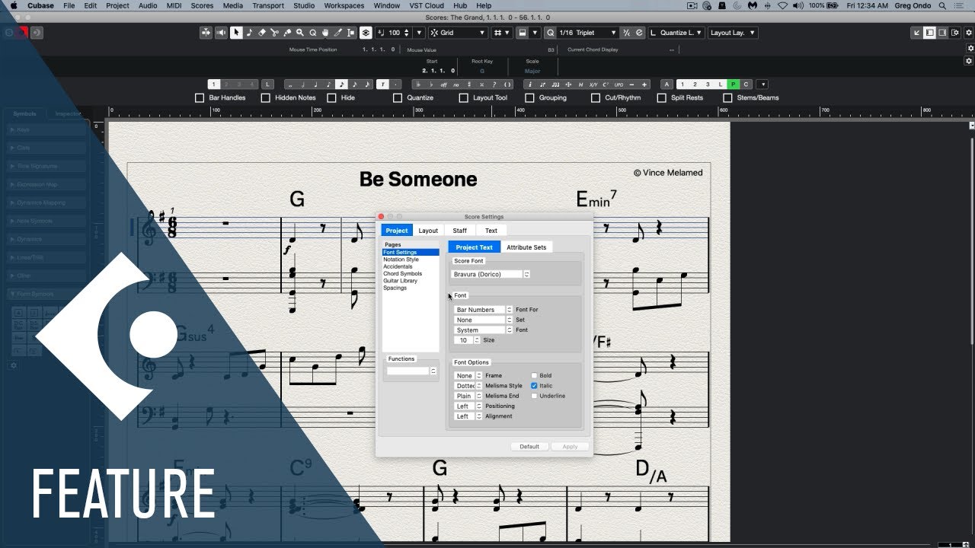Enable the Layout Tool checkbox
Viewport: 975px width, 548px height.
(464, 97)
